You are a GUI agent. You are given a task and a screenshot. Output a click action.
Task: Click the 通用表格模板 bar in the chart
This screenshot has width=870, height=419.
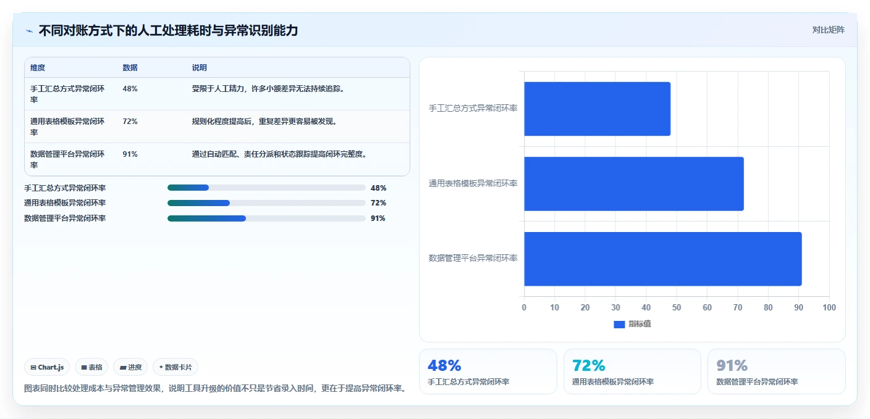(x=633, y=184)
